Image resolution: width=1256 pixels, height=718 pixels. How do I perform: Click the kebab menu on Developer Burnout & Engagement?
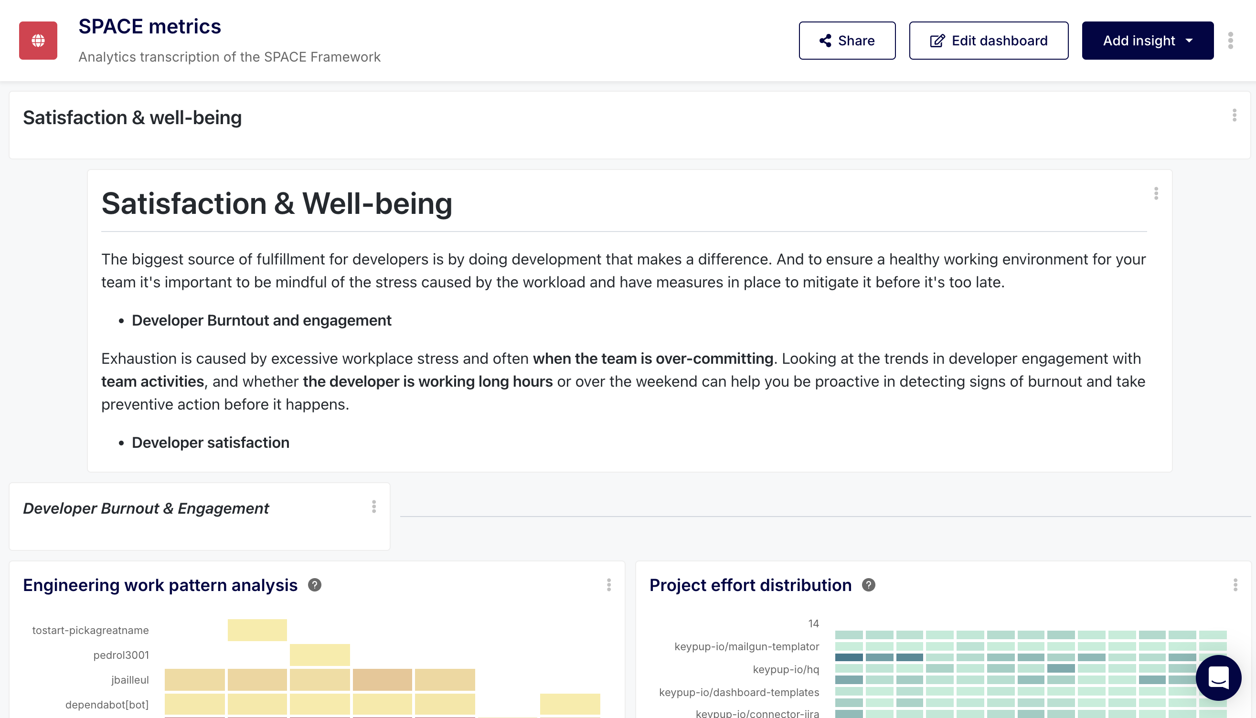[x=373, y=507]
